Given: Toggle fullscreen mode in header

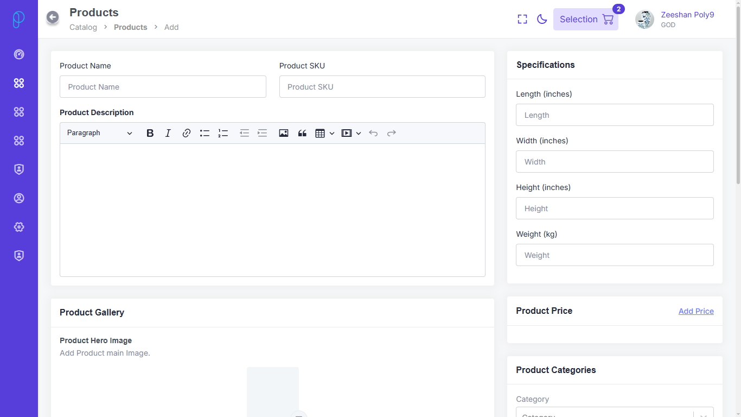Looking at the screenshot, I should (522, 19).
